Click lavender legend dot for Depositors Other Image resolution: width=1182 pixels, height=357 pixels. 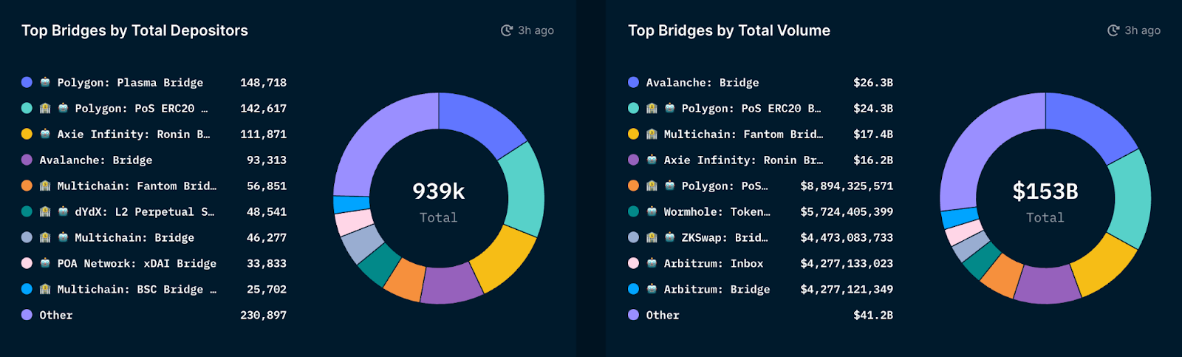coord(27,315)
